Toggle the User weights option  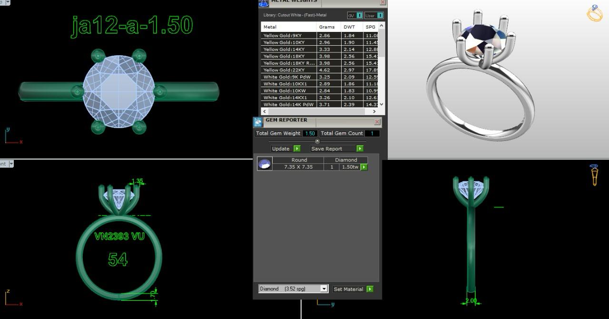click(x=374, y=16)
